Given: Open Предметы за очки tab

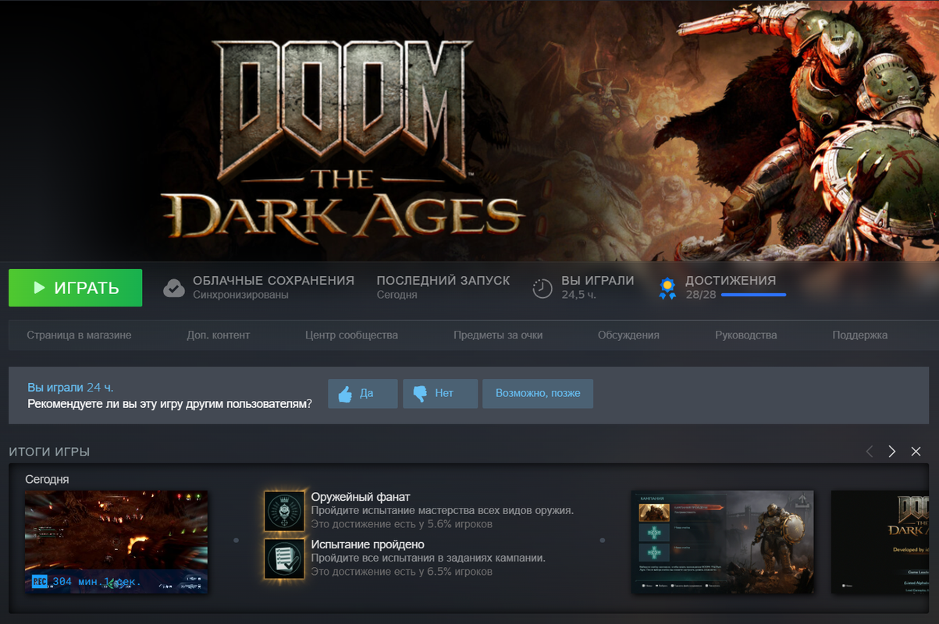Looking at the screenshot, I should point(498,335).
